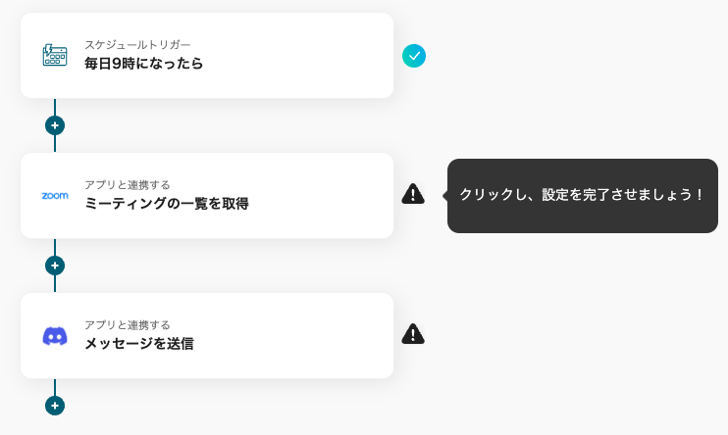The image size is (728, 435).
Task: Click アプリと連携する label on Discord card
Action: coord(128,324)
